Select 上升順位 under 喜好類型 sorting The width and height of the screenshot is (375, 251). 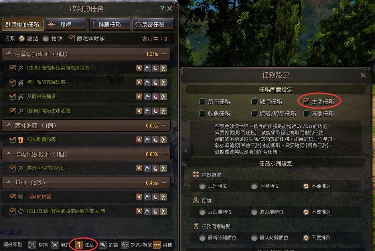[x=203, y=186]
